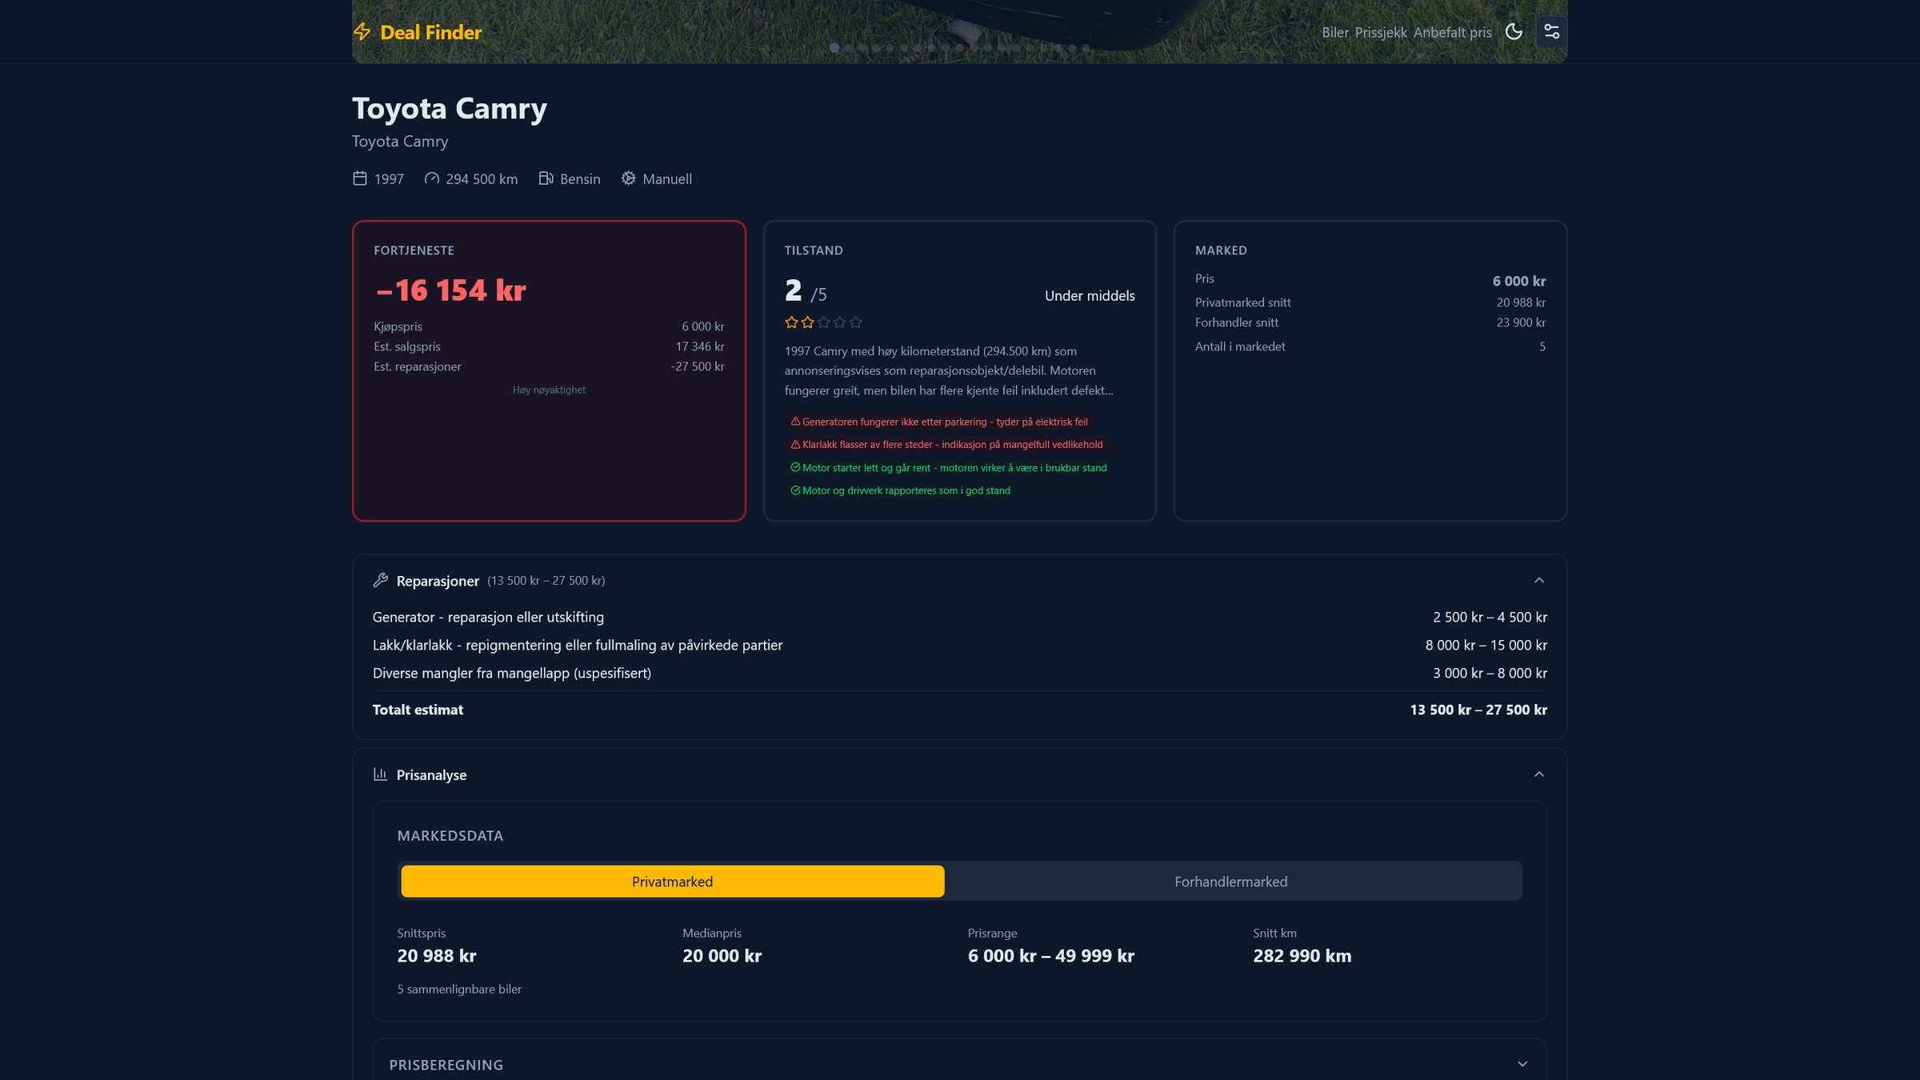Collapse the Prisanalyse section chevron
This screenshot has height=1080, width=1920.
click(x=1539, y=774)
